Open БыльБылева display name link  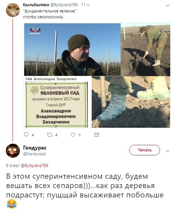[x=36, y=5]
